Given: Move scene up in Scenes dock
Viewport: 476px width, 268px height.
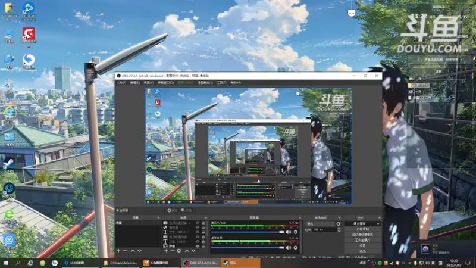Looking at the screenshot, I should (x=133, y=251).
